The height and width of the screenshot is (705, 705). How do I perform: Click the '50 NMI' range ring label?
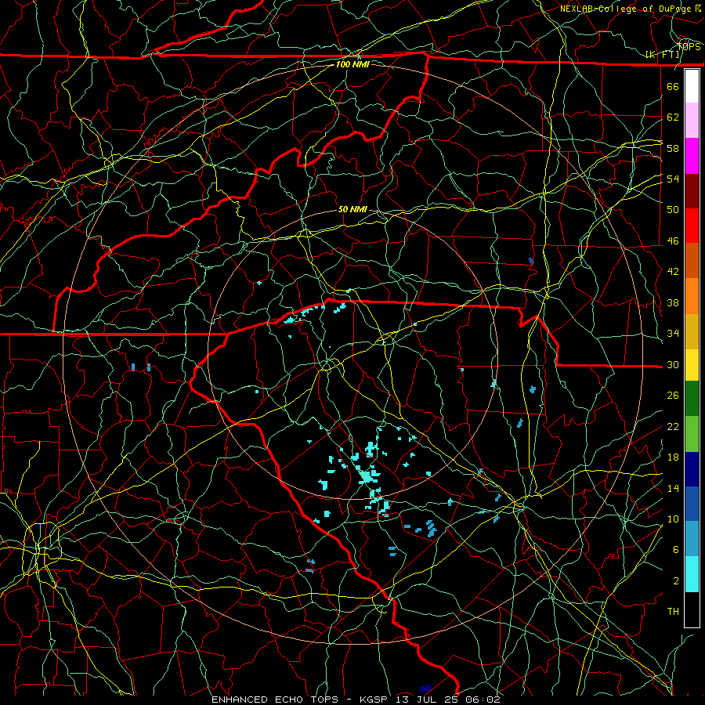coord(352,209)
